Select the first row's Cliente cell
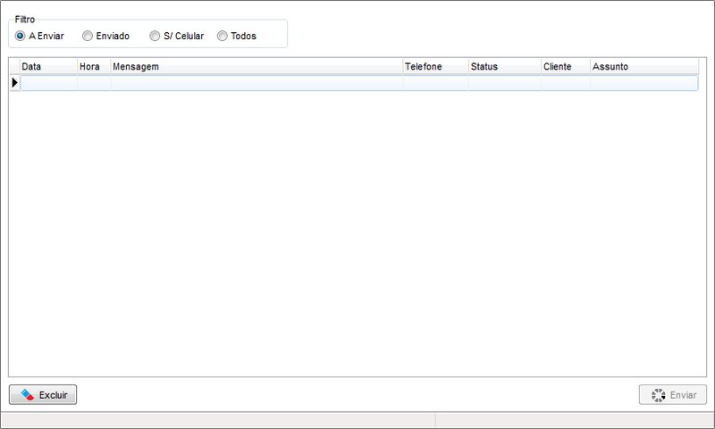The width and height of the screenshot is (715, 429). point(565,83)
